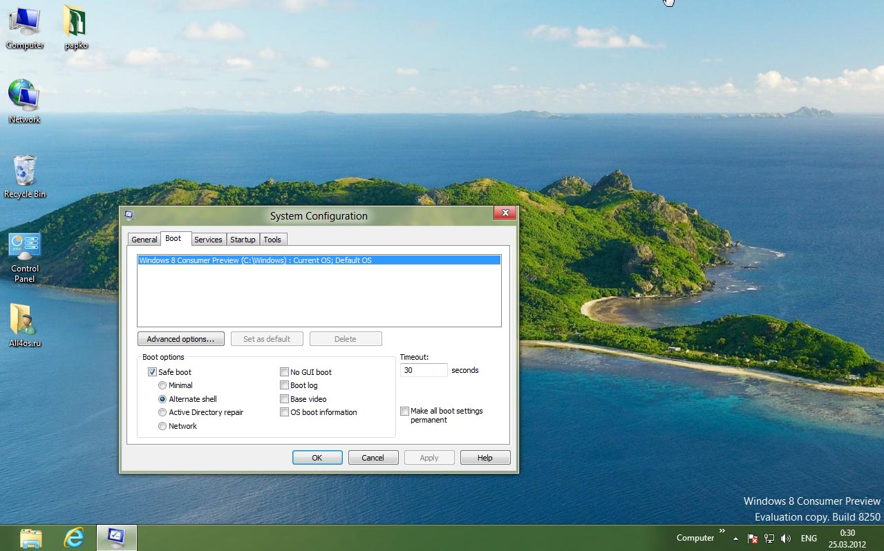Open Help for System Configuration
884x551 pixels.
click(485, 458)
